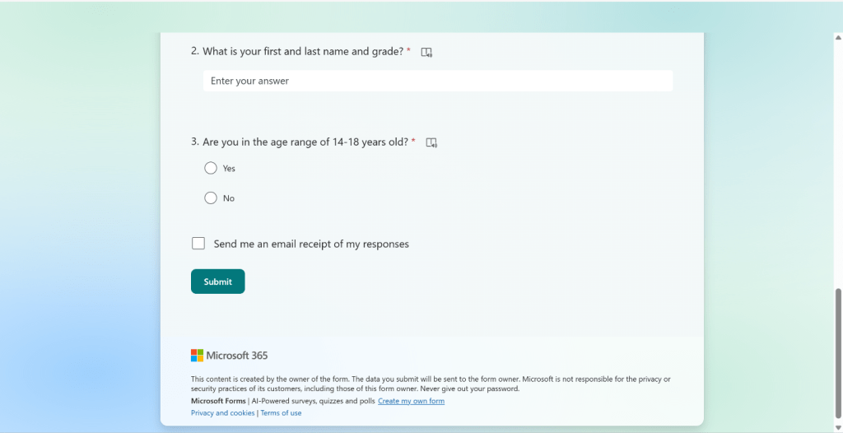
Task: Click the scrollbar up arrow
Action: click(838, 37)
